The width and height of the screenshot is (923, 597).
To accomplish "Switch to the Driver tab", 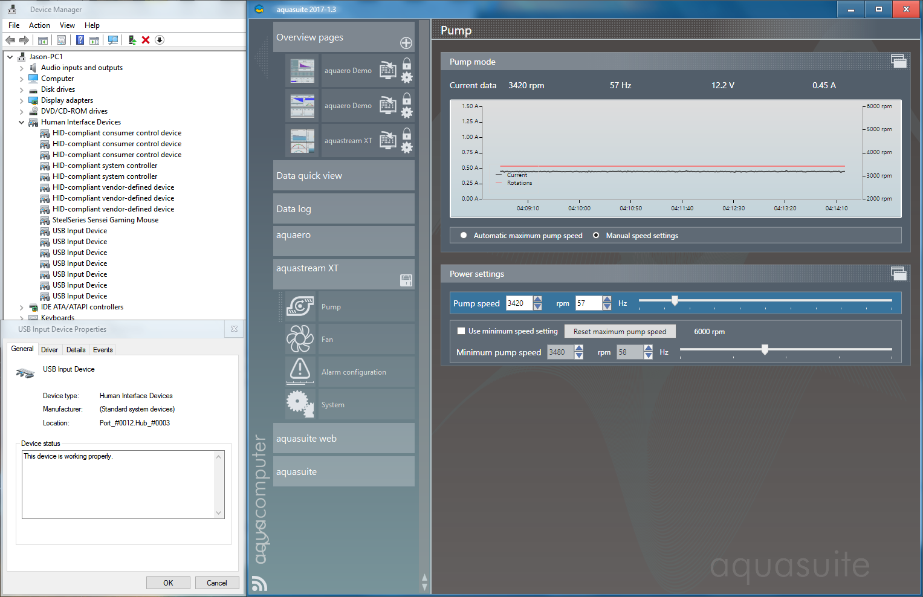I will click(x=50, y=350).
